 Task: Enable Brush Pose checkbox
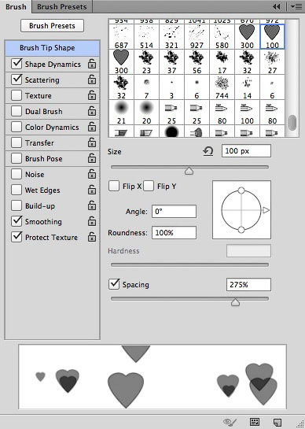[x=17, y=158]
